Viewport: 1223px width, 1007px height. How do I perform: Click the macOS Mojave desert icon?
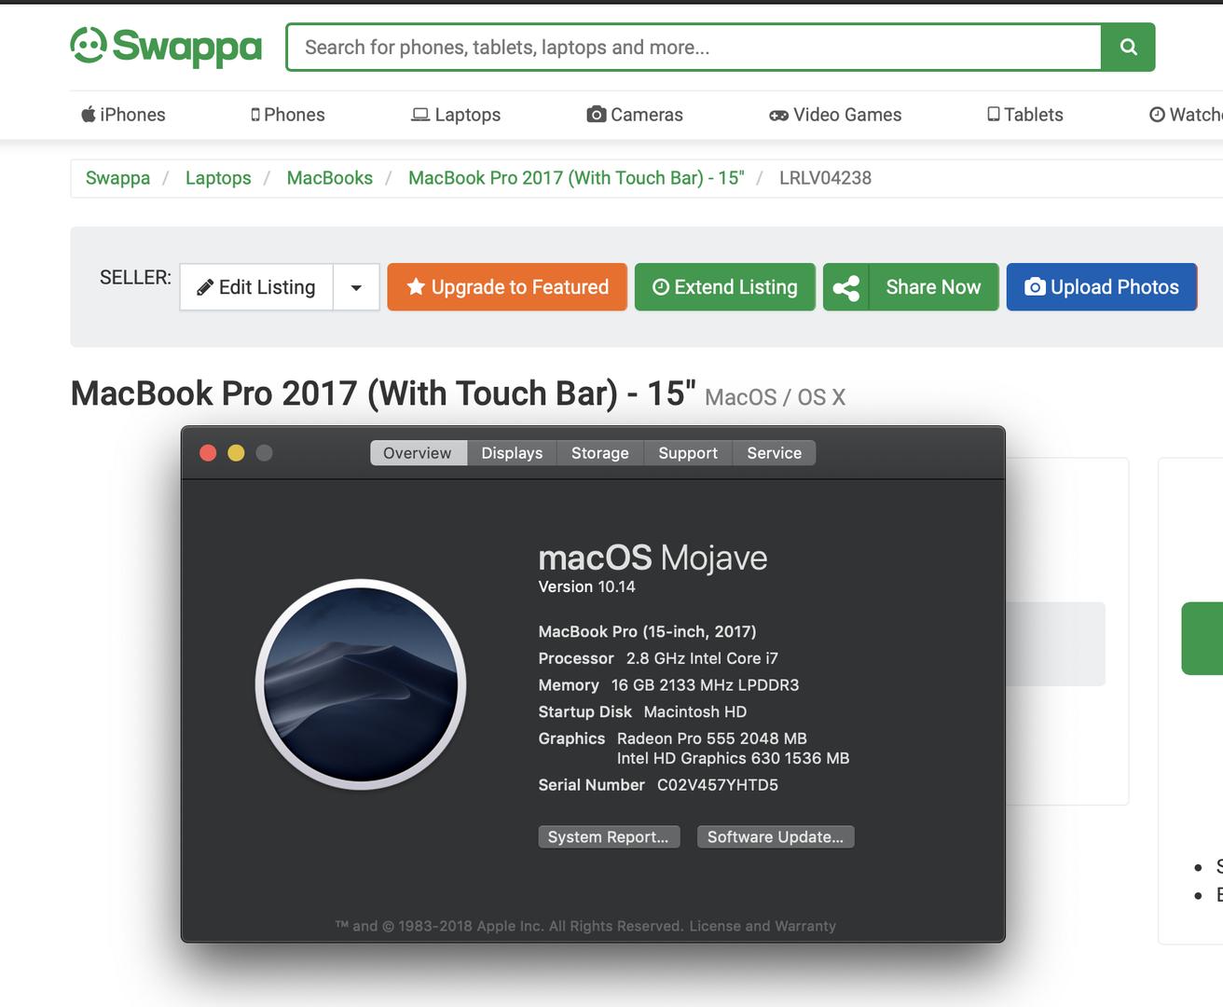point(361,684)
